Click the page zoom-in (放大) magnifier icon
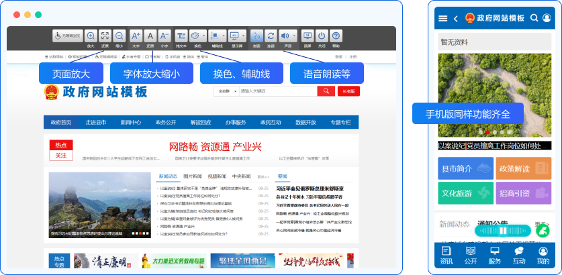 (x=91, y=36)
